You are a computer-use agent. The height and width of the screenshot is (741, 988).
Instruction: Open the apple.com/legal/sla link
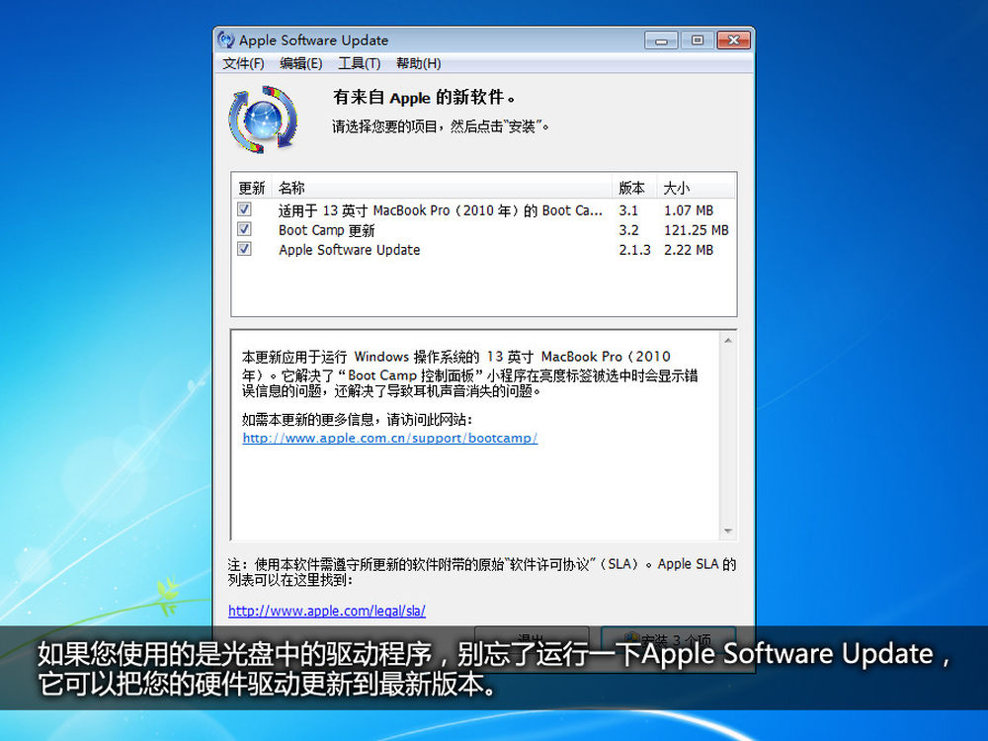[326, 611]
